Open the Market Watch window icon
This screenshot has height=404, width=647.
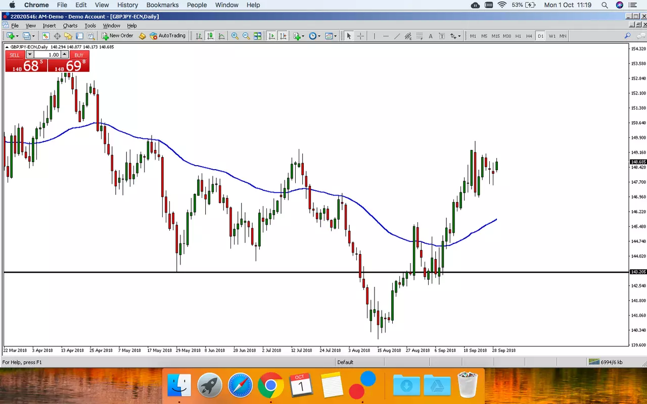pos(45,36)
